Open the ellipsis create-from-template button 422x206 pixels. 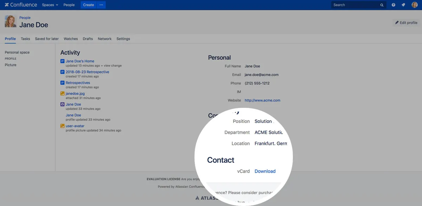[101, 5]
